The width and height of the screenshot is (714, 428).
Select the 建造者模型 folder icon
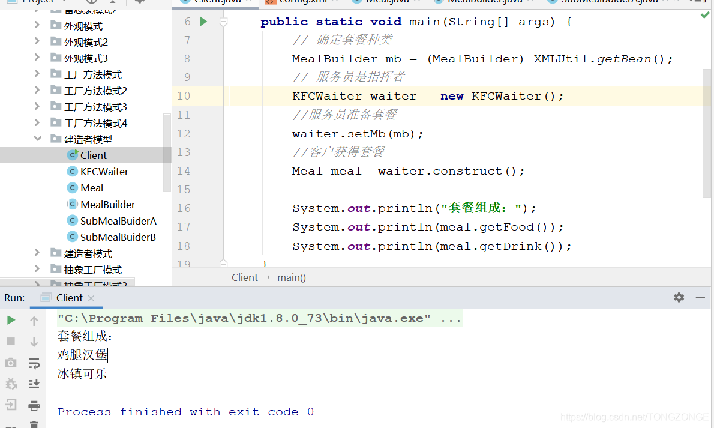(56, 139)
